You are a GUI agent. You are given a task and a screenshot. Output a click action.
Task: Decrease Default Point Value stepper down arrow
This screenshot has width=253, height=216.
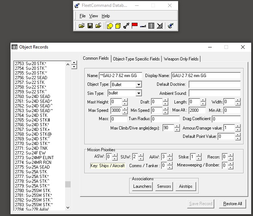[x=238, y=138]
